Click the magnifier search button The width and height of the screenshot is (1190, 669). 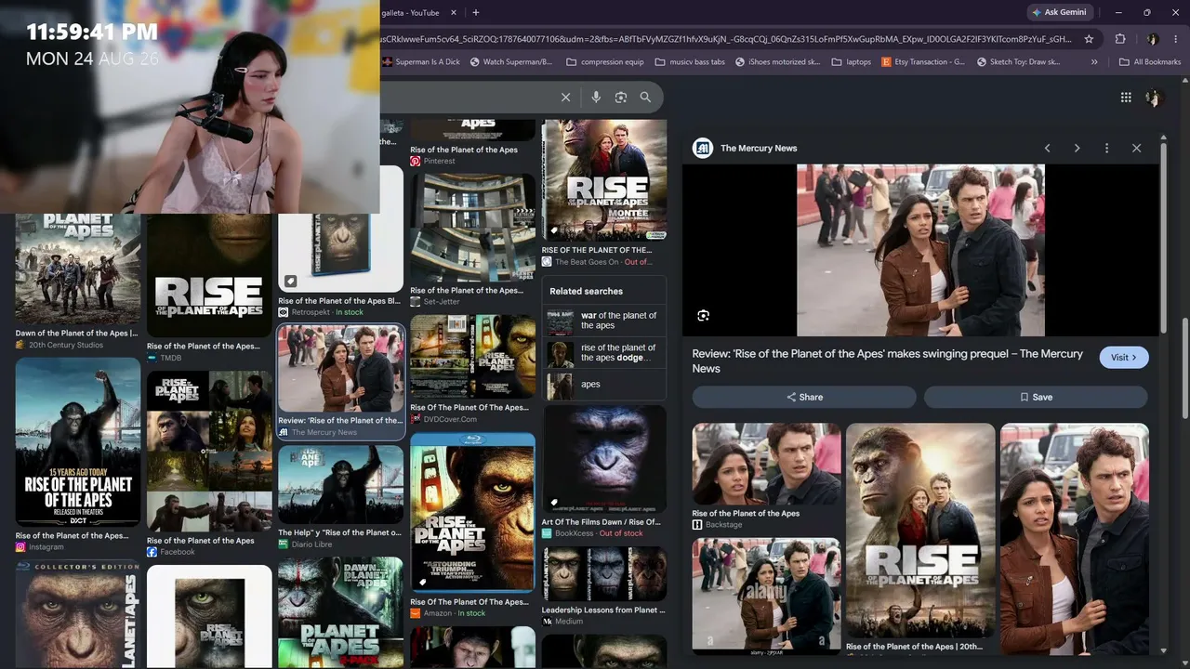(x=645, y=98)
